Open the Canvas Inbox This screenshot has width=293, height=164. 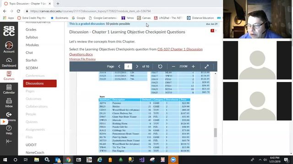[9, 103]
